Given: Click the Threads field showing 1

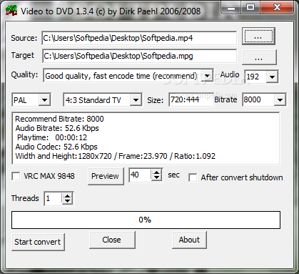Looking at the screenshot, I should pyautogui.click(x=54, y=199).
